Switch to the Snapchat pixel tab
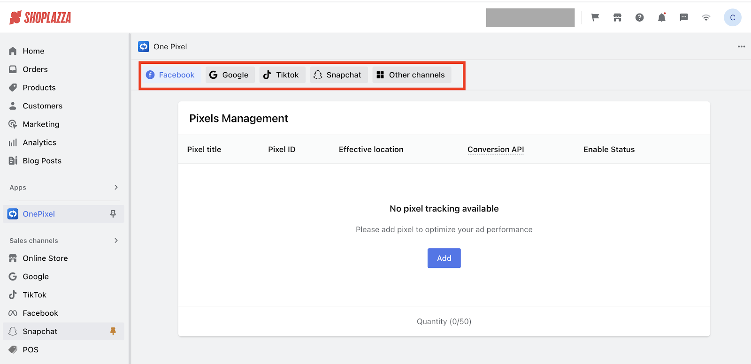 [338, 75]
